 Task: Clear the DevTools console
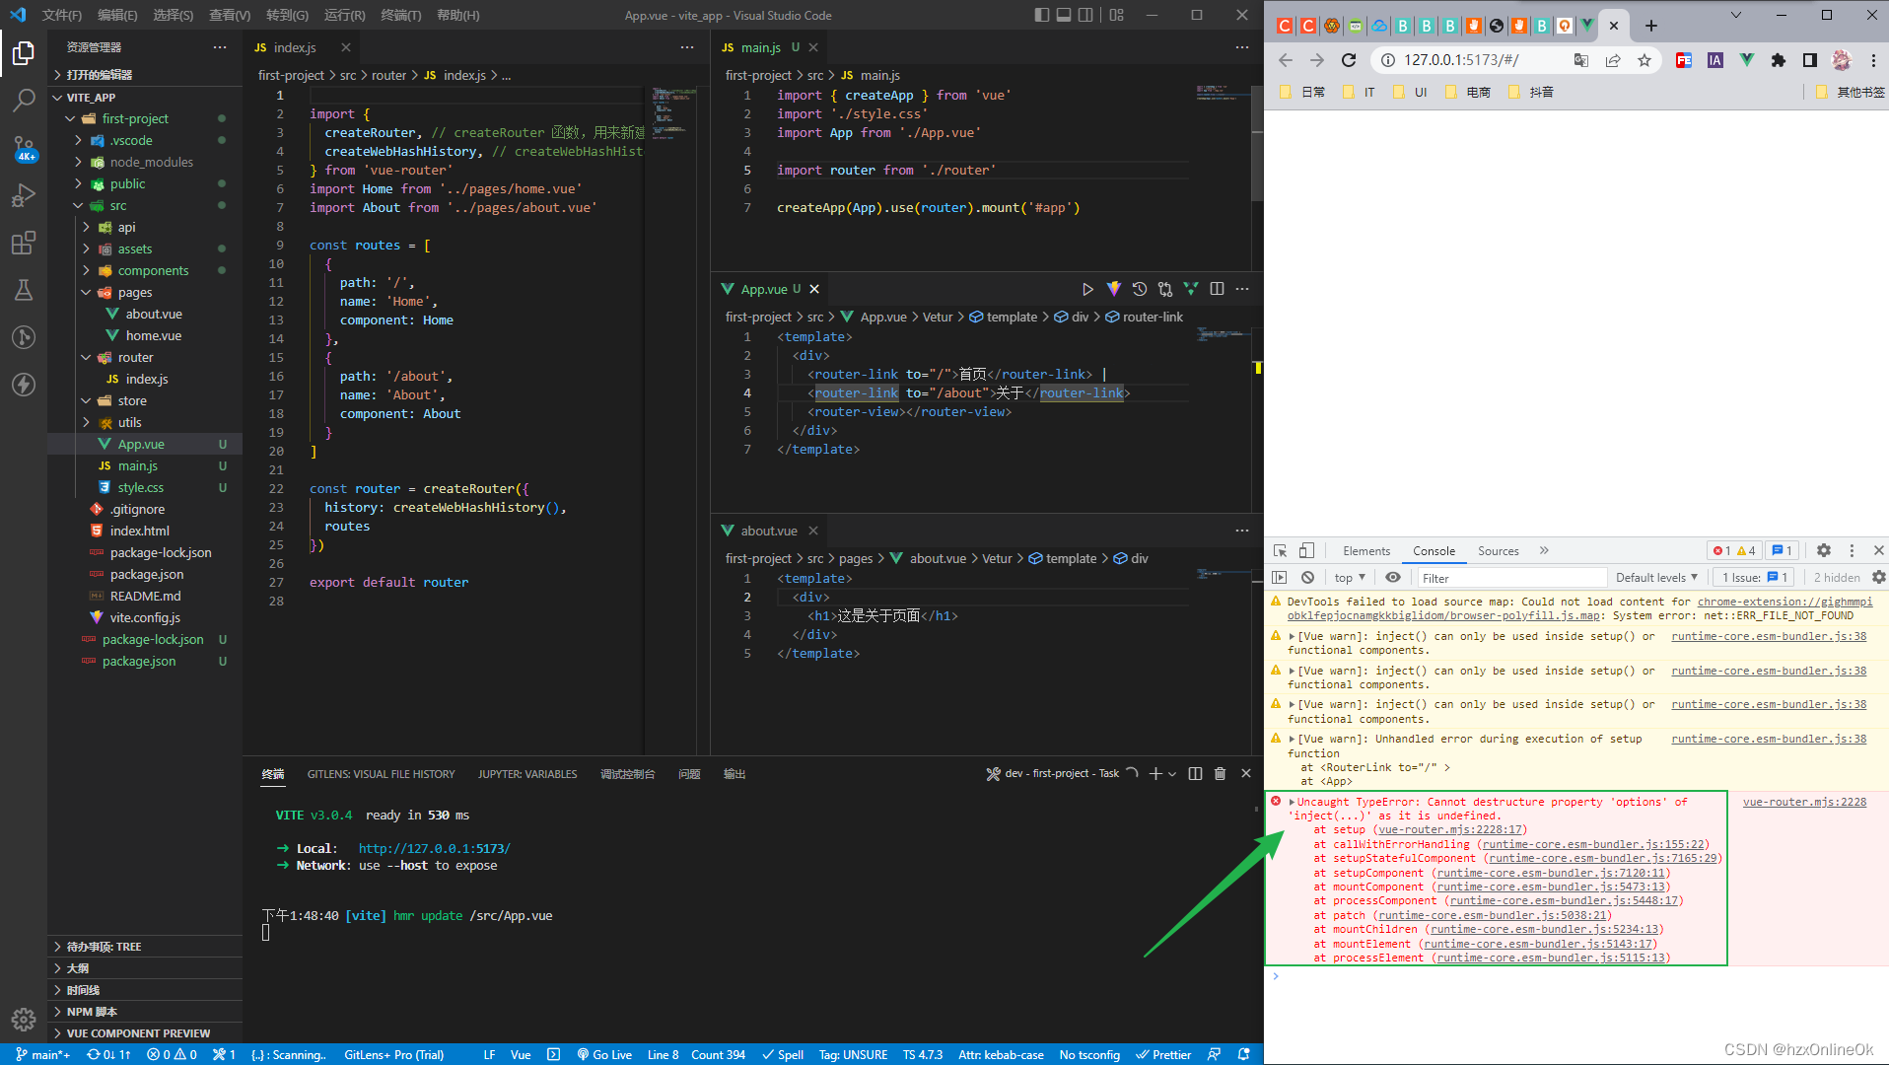[x=1307, y=577]
